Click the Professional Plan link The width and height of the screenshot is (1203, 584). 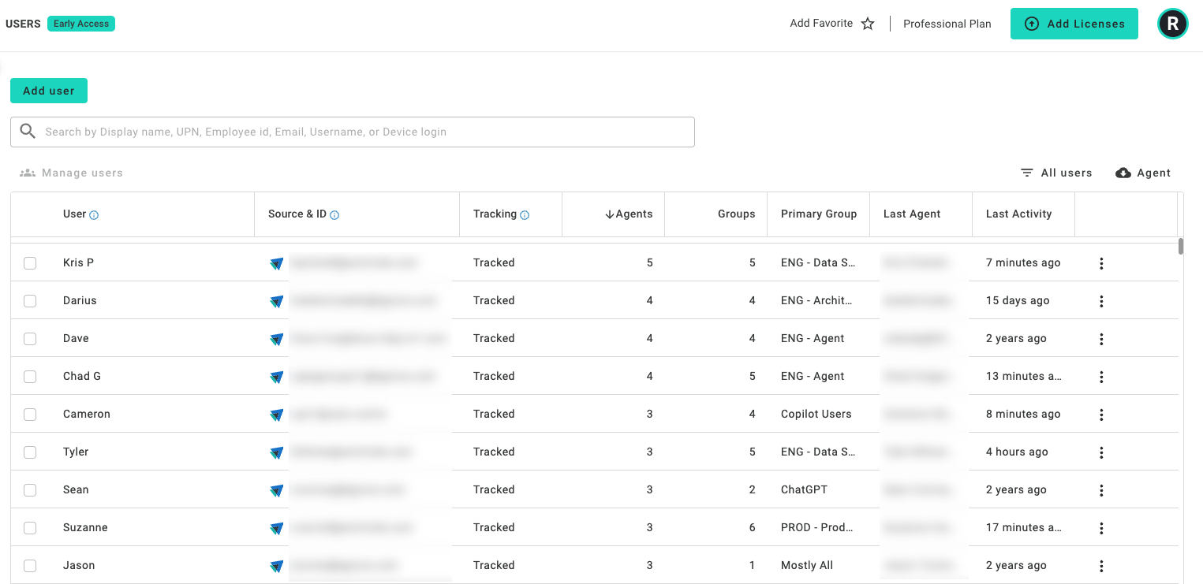947,24
